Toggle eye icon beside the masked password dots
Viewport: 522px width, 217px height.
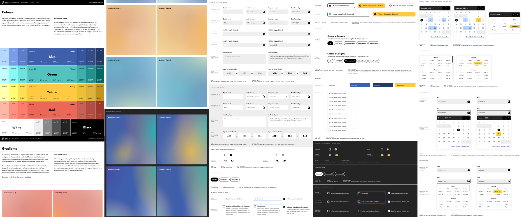[264, 45]
